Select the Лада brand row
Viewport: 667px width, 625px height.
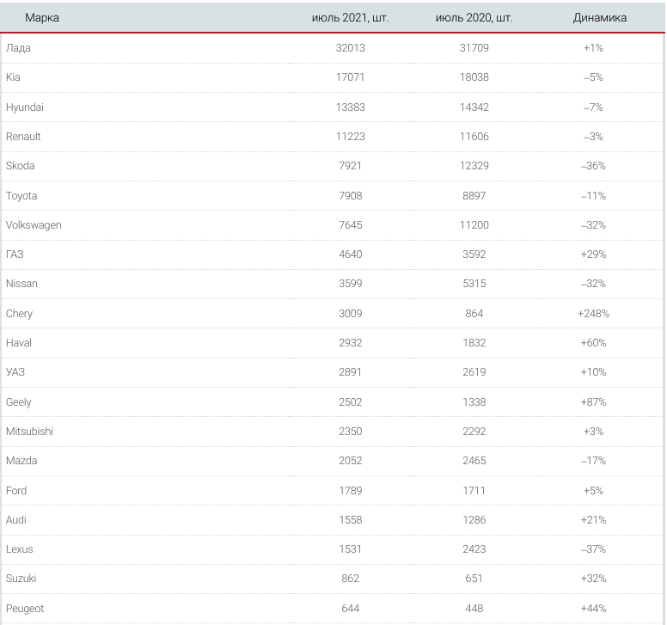point(333,48)
